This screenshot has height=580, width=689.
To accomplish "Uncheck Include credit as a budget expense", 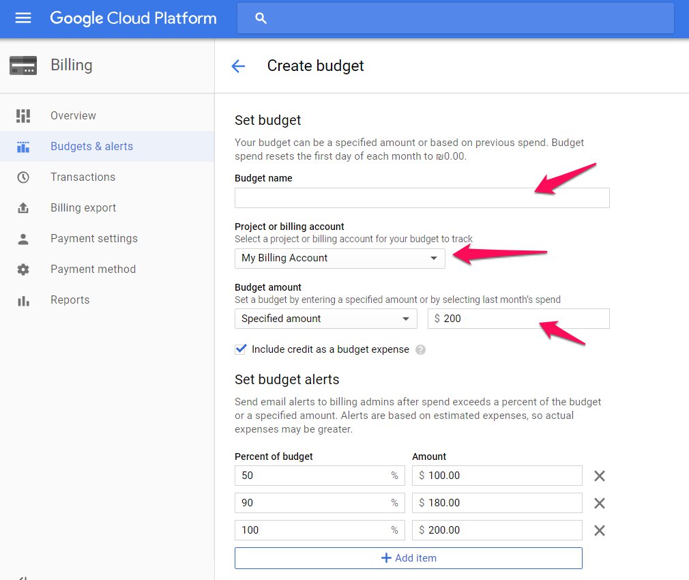I will (241, 349).
